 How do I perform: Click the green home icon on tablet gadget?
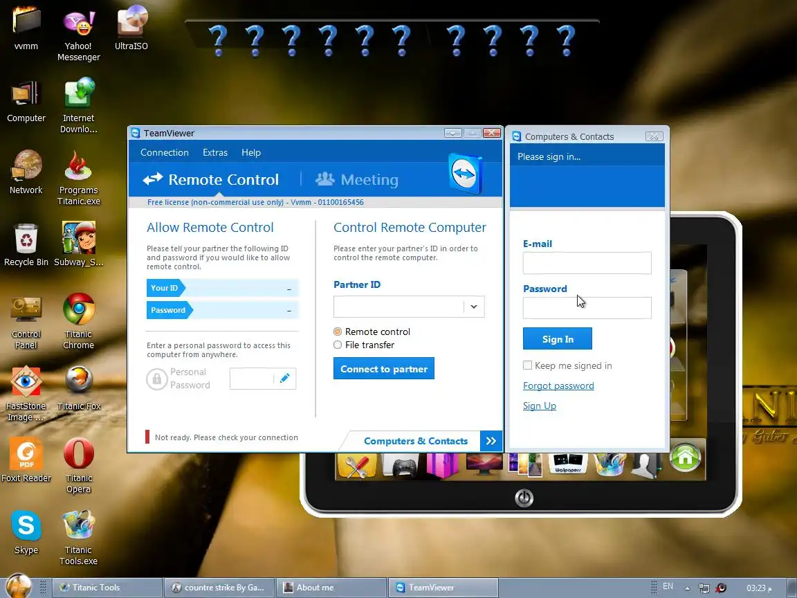[685, 457]
